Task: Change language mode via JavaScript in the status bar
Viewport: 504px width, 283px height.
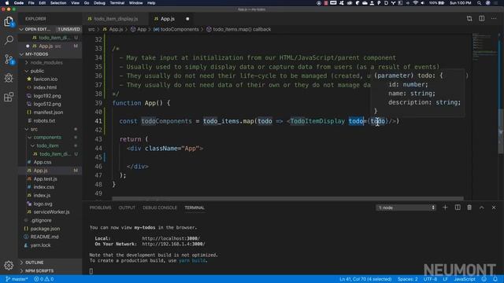Action: point(465,279)
